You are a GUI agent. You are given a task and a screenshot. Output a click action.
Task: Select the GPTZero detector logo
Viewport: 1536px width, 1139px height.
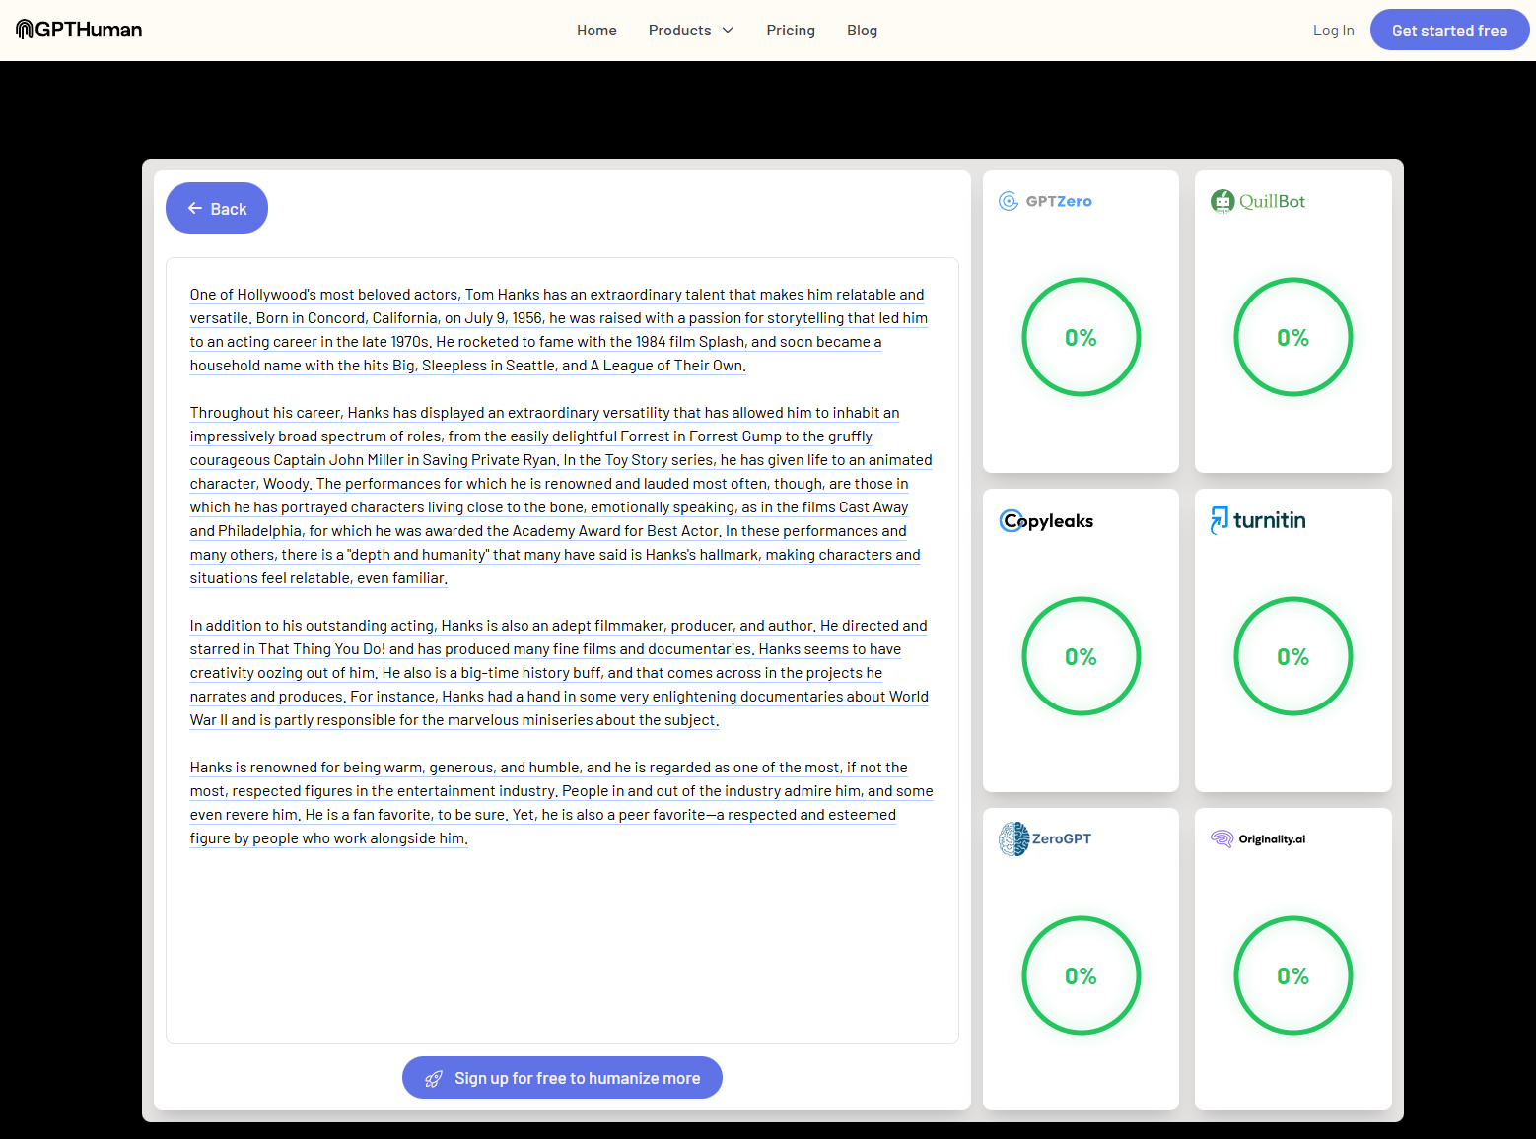[x=1009, y=200]
